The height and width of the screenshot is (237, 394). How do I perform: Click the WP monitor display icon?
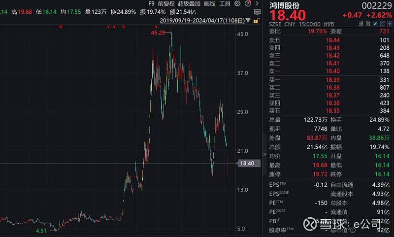pyautogui.click(x=257, y=12)
